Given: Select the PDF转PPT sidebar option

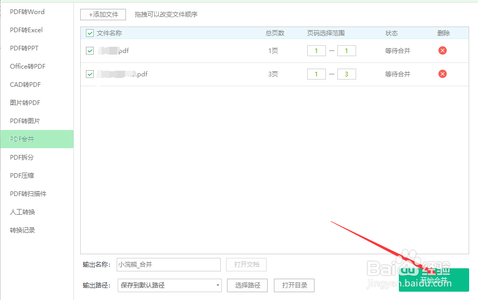Looking at the screenshot, I should pyautogui.click(x=23, y=48).
